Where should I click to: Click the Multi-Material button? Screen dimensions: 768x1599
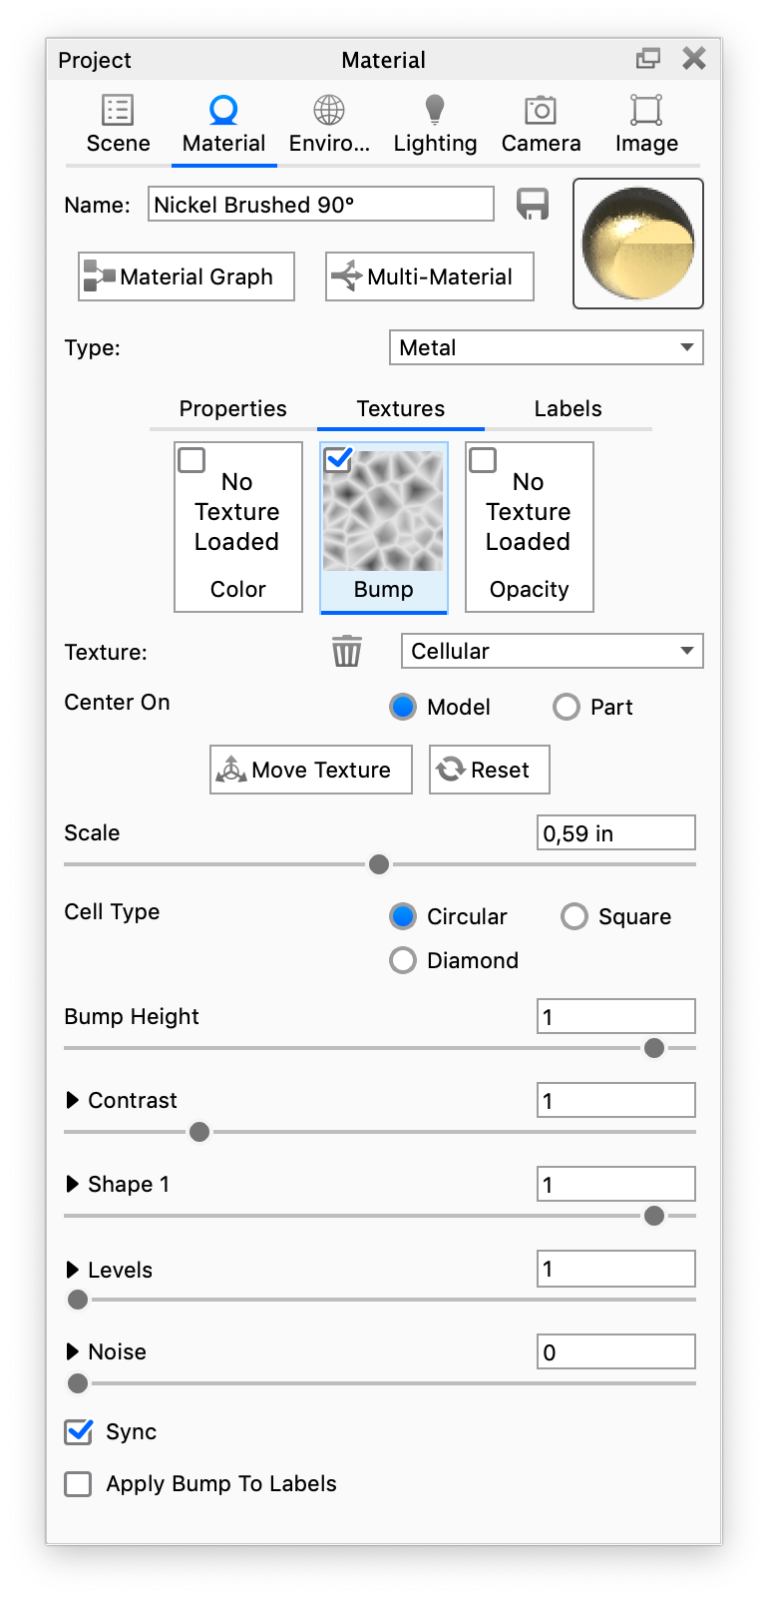(430, 276)
